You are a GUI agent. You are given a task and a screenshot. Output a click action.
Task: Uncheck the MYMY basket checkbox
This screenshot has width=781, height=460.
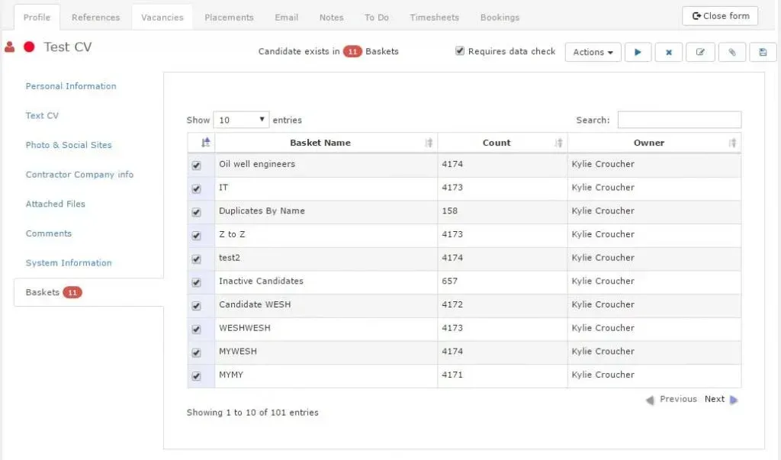pos(196,376)
